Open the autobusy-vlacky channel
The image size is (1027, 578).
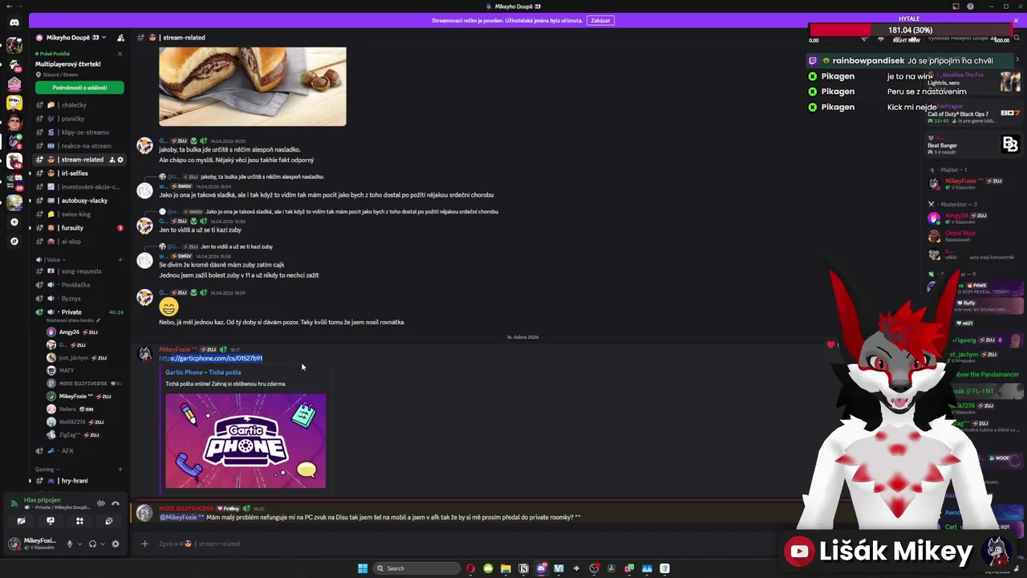[79, 201]
